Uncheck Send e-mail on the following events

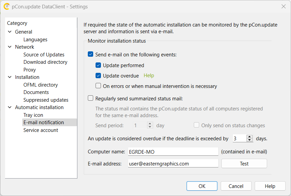coord(90,54)
